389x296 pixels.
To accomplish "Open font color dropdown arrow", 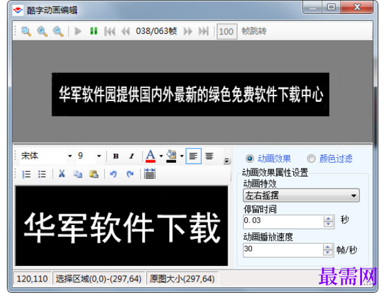I will (161, 156).
